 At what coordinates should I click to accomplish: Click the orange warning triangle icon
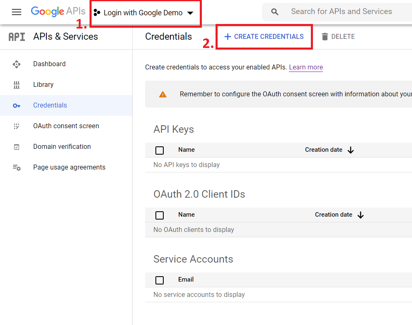[x=163, y=94]
